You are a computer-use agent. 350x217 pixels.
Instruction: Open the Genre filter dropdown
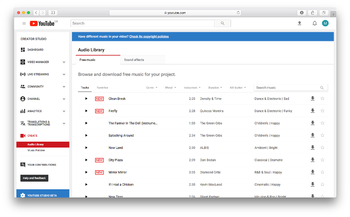(152, 88)
